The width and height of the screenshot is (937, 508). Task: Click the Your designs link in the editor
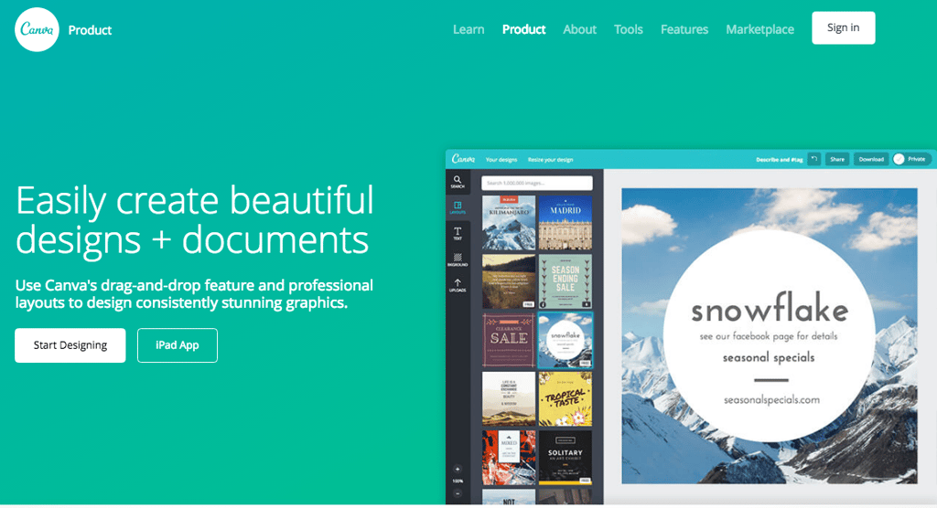(x=501, y=159)
